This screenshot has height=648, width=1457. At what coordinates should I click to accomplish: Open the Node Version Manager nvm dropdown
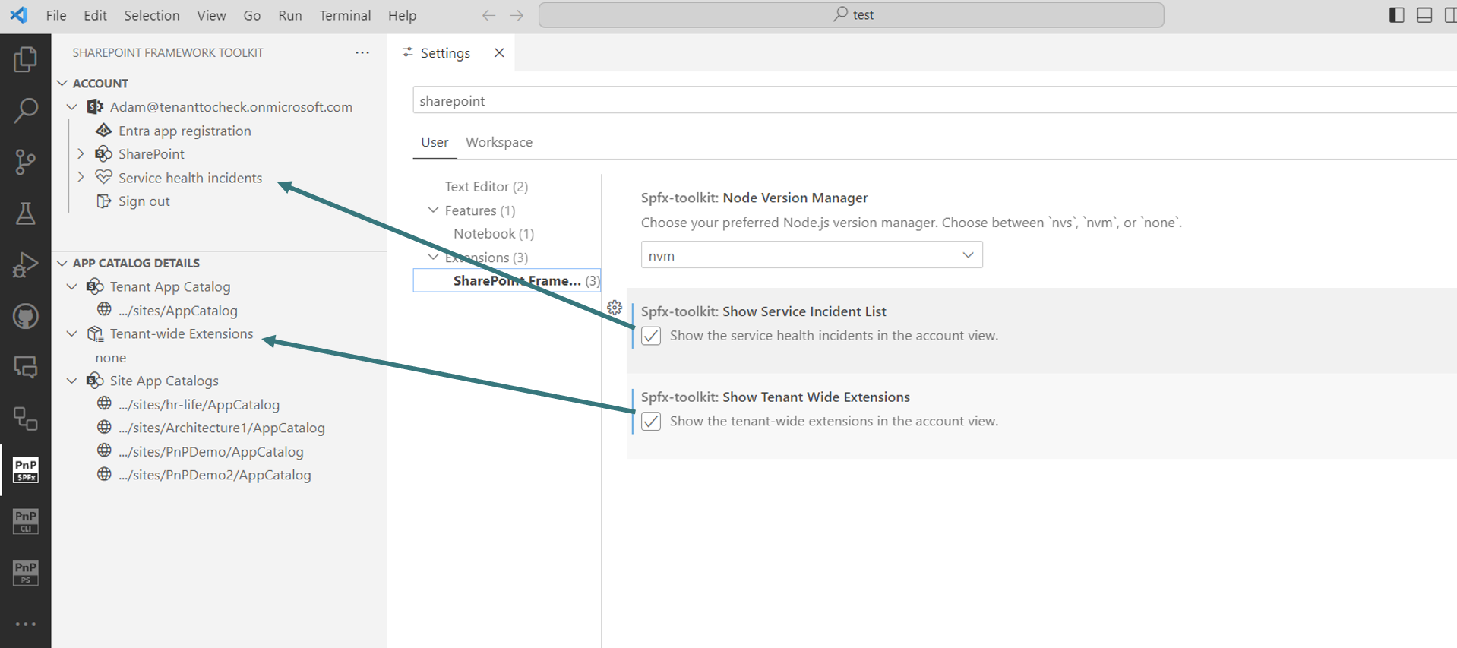click(811, 255)
